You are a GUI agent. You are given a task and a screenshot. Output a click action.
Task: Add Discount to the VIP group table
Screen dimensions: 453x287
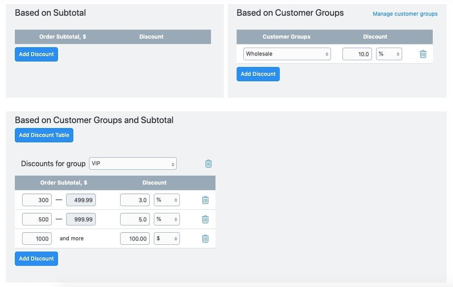[36, 259]
